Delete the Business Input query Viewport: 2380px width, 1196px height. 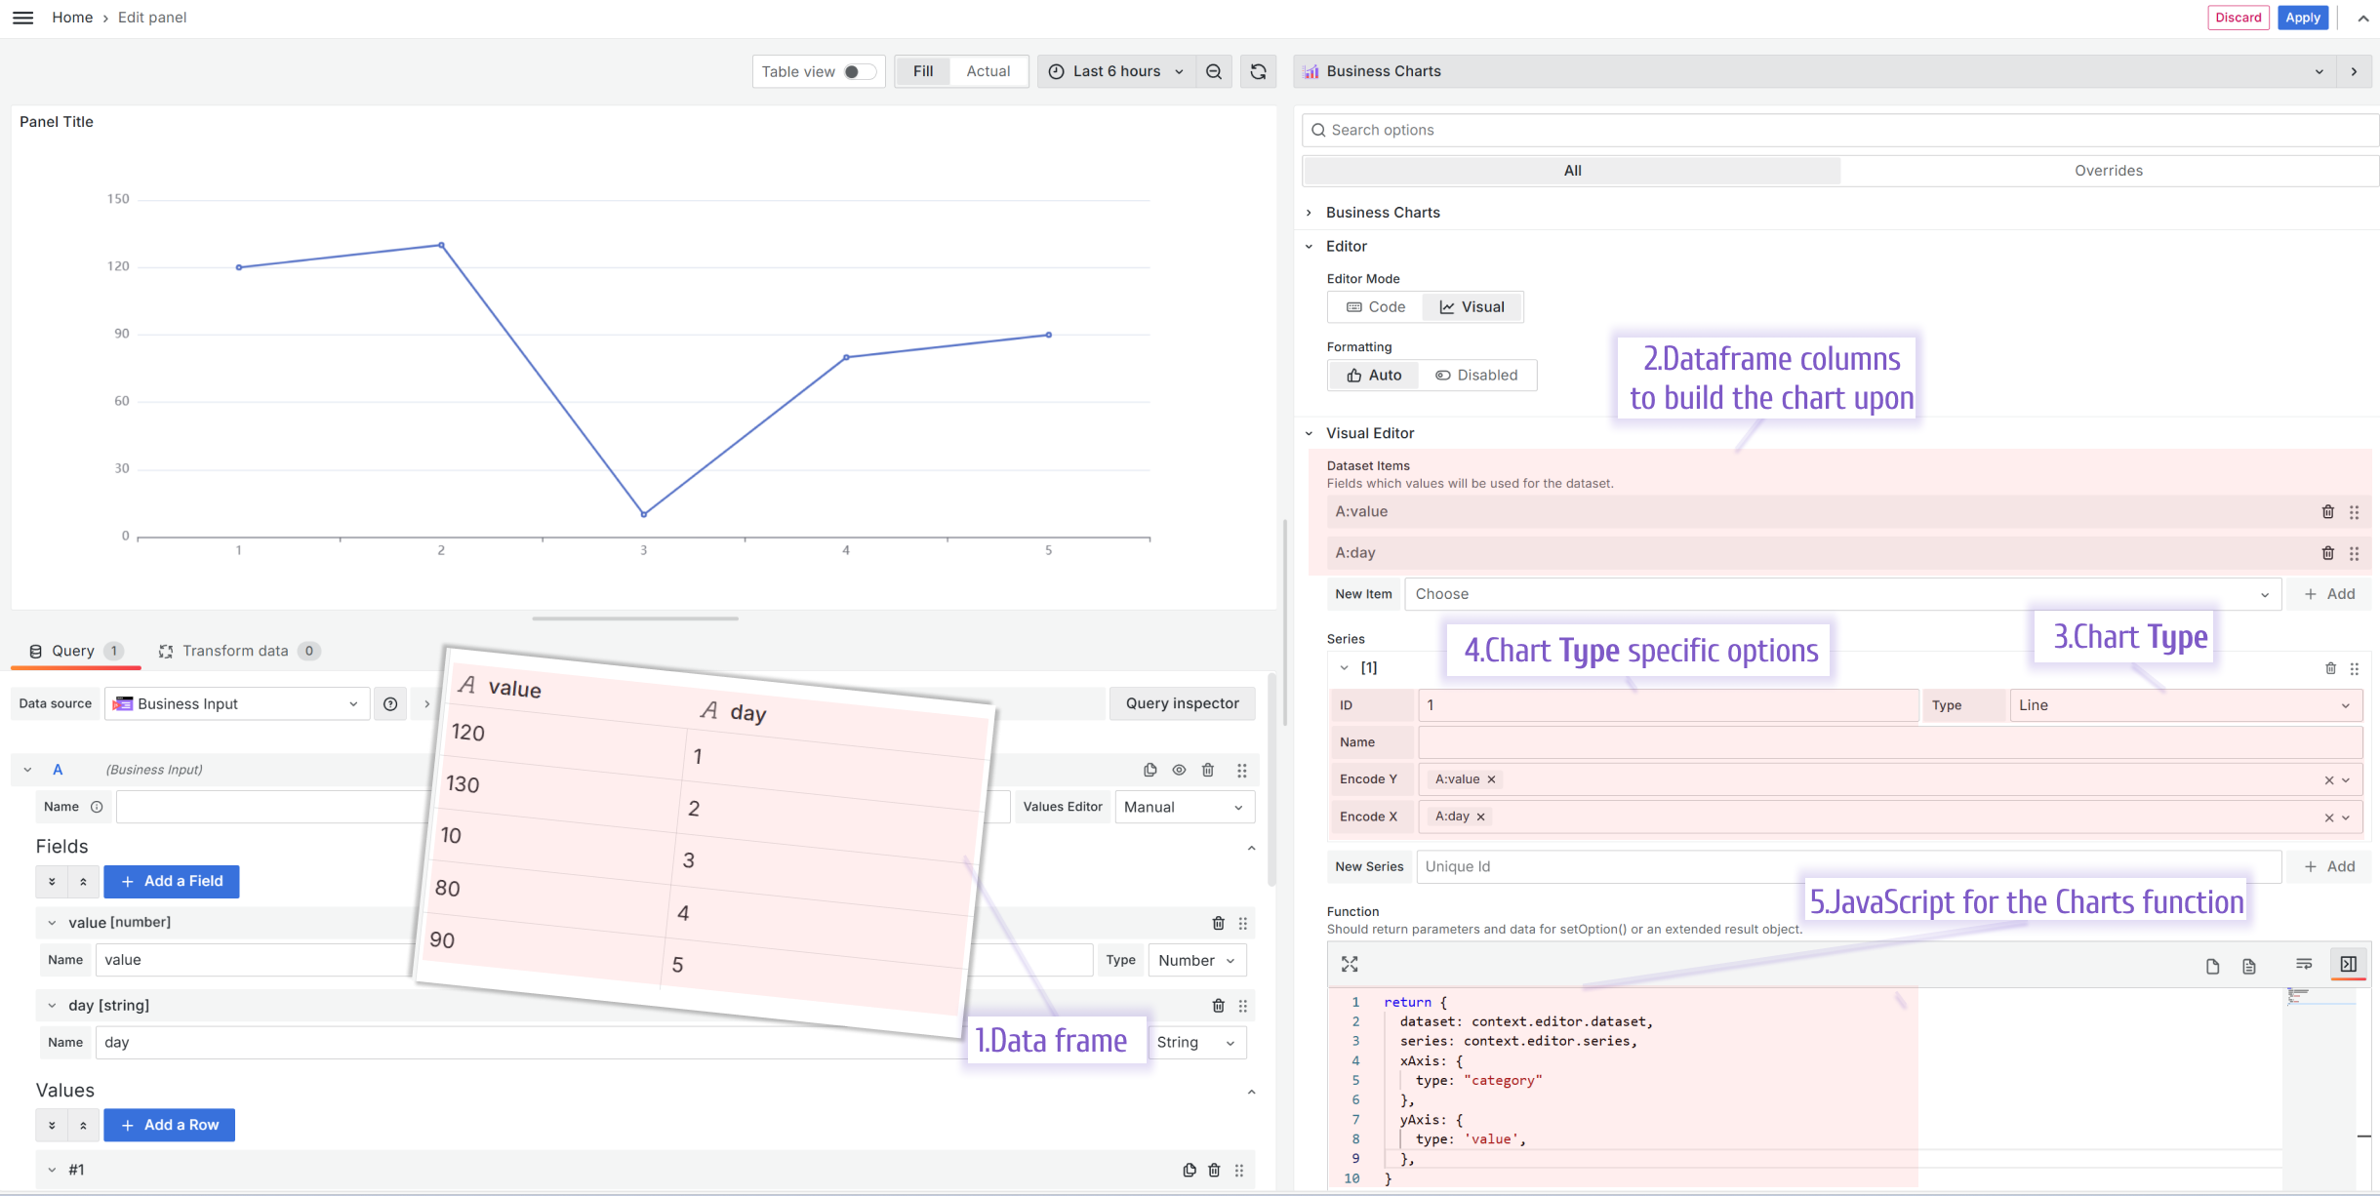(x=1208, y=770)
